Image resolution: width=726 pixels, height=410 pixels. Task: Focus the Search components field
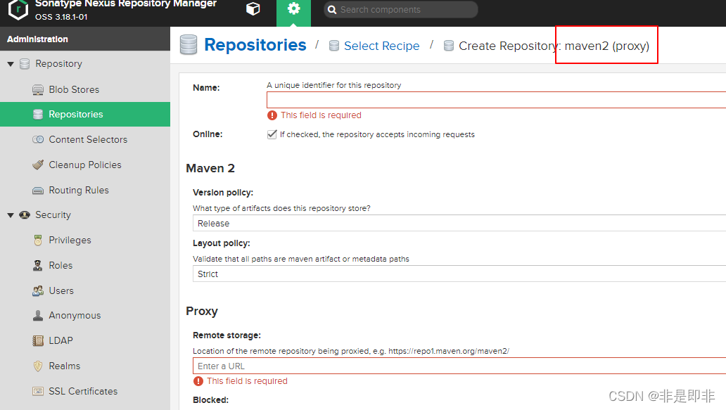[x=401, y=10]
